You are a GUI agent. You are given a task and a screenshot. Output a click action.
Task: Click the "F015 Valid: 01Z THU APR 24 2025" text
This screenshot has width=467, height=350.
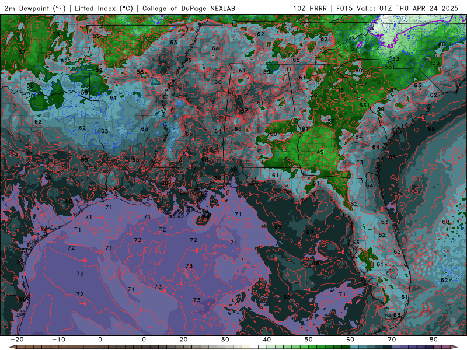coord(398,8)
